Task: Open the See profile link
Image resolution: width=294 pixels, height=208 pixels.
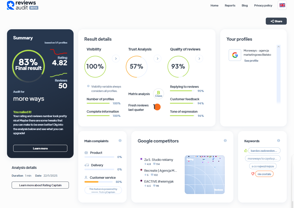Action: point(251,61)
